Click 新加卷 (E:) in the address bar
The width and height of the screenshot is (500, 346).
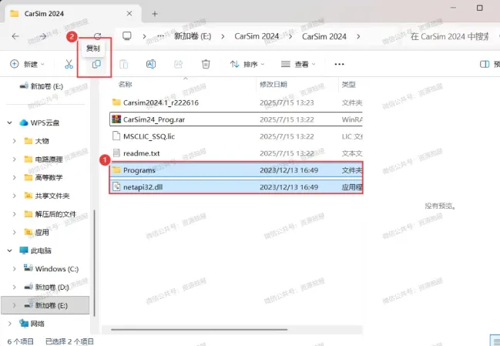click(x=193, y=36)
